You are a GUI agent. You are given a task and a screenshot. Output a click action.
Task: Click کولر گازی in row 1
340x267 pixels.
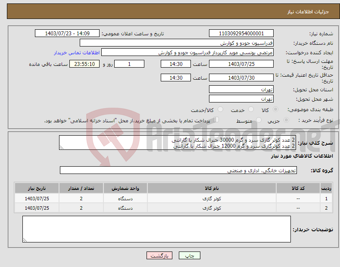pyautogui.click(x=212, y=199)
